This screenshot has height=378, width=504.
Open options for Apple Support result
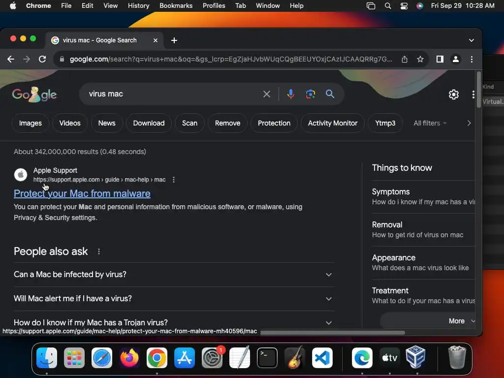tap(174, 180)
